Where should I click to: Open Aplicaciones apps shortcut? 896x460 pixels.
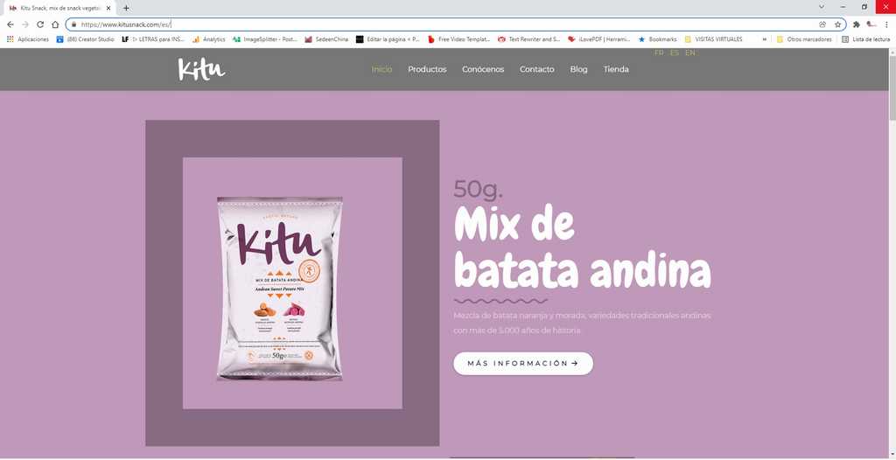pyautogui.click(x=27, y=39)
